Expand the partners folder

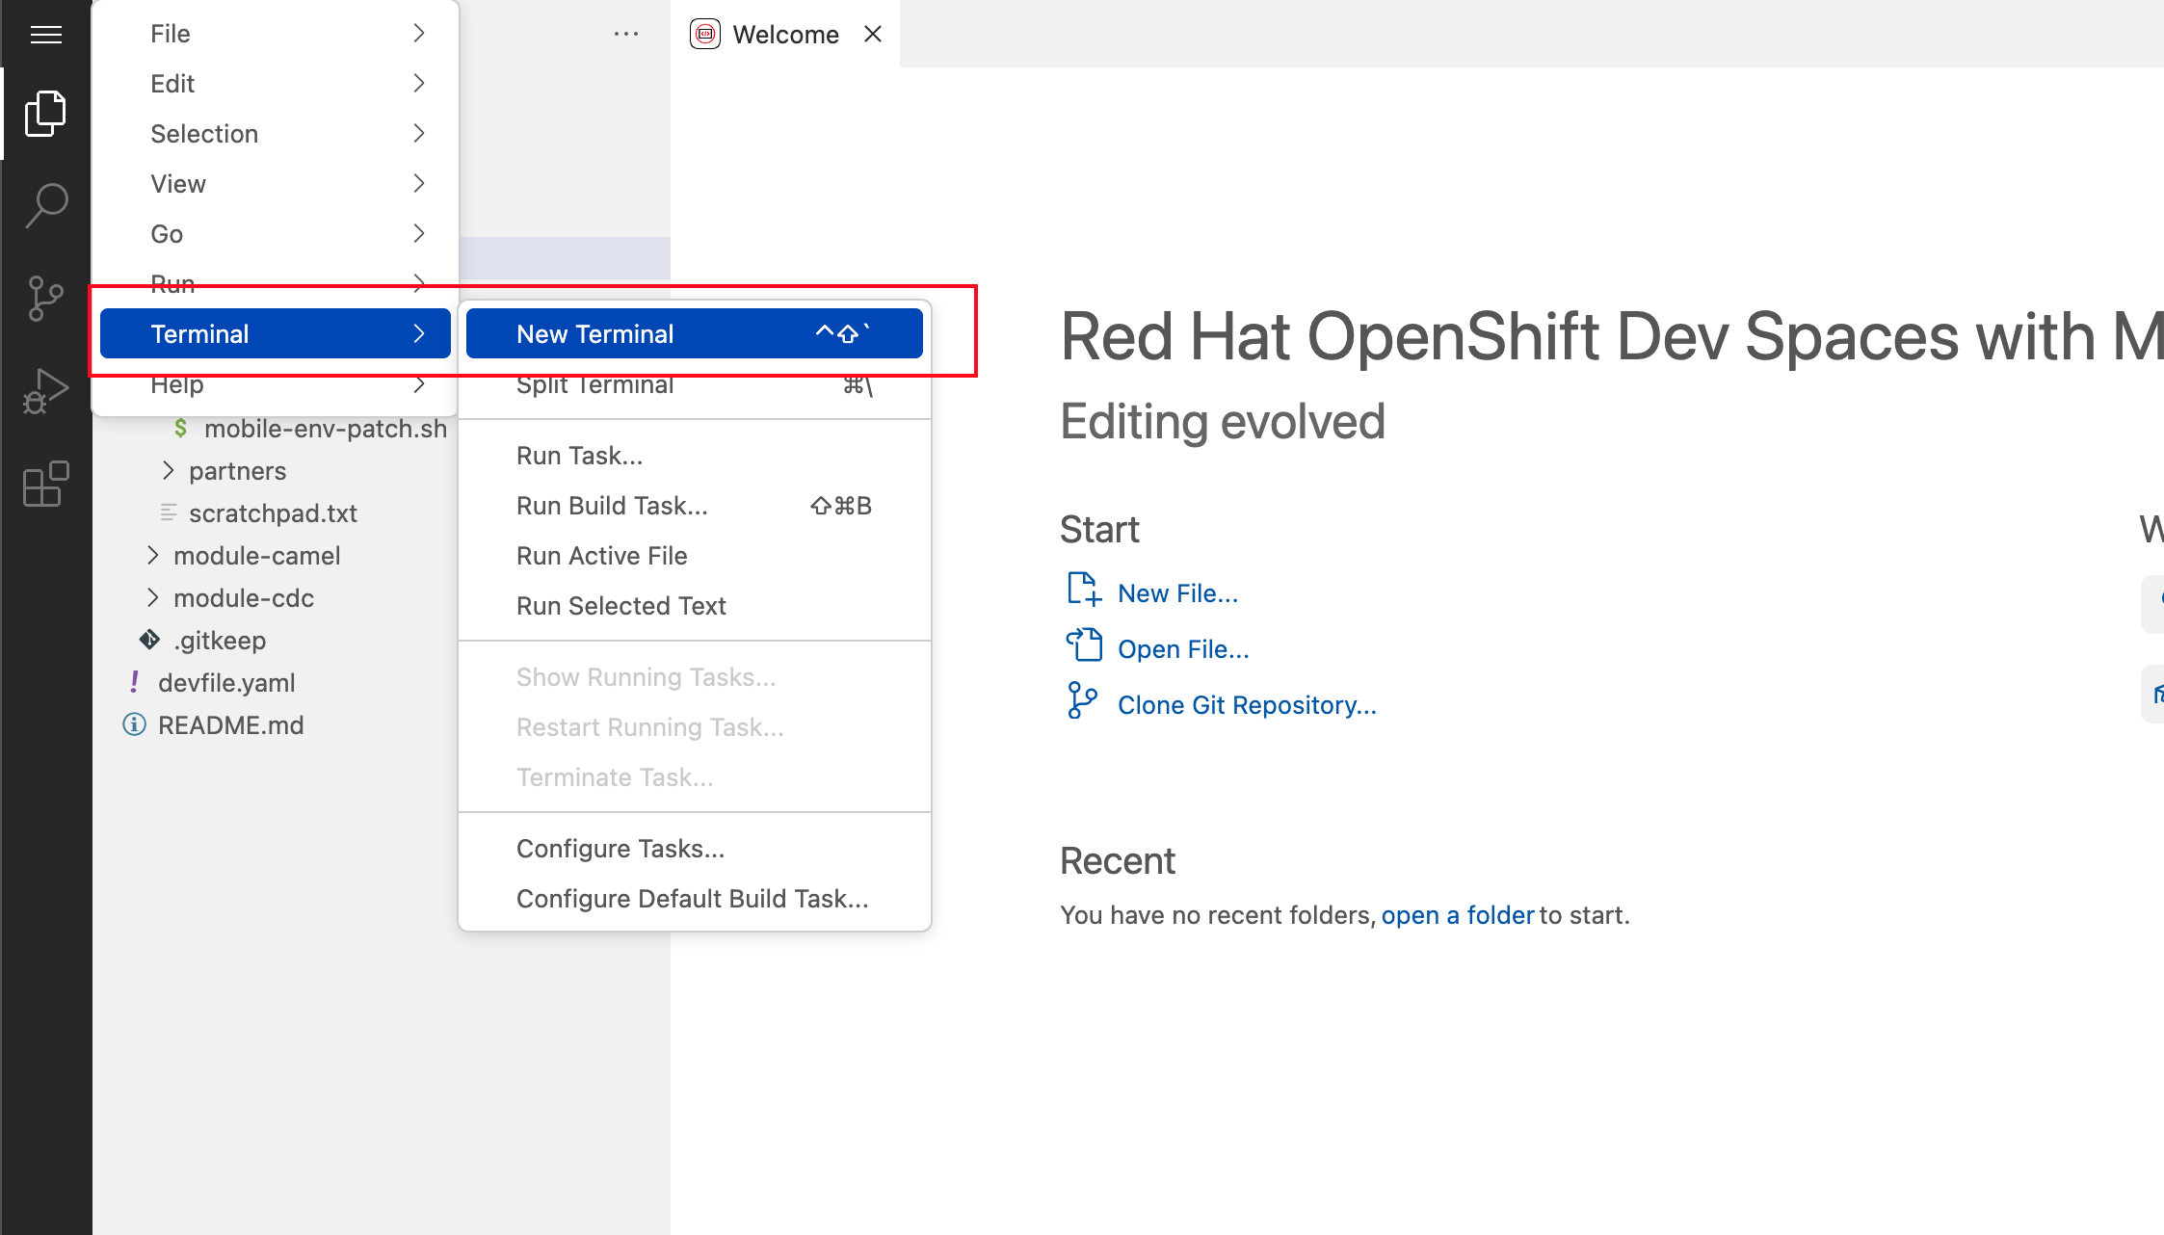click(x=169, y=470)
